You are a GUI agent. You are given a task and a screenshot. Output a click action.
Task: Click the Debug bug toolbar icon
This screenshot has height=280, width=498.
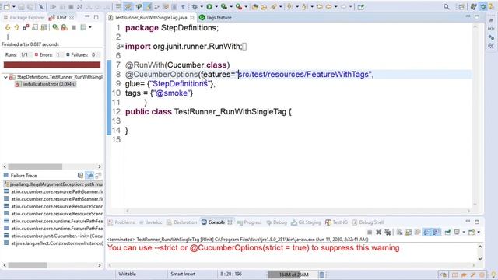pyautogui.click(x=195, y=7)
